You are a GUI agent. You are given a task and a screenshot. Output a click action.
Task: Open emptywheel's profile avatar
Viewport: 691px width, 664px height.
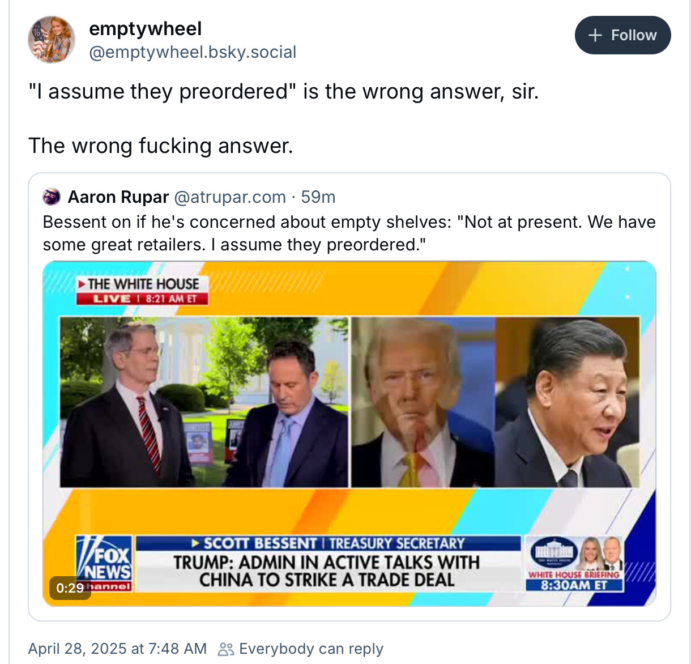coord(52,40)
